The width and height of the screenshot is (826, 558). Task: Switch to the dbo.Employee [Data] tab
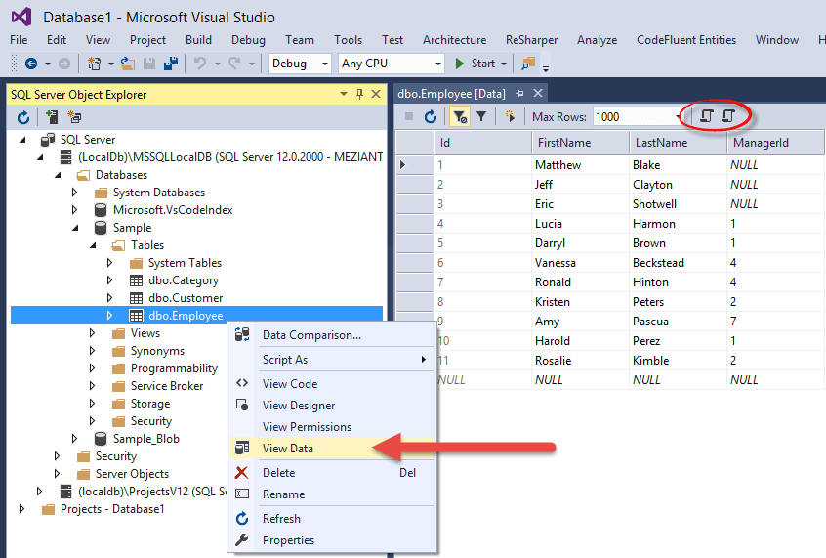(451, 94)
